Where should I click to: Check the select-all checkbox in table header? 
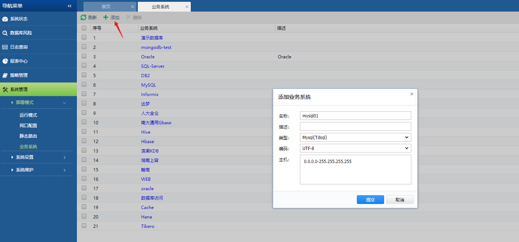click(84, 28)
